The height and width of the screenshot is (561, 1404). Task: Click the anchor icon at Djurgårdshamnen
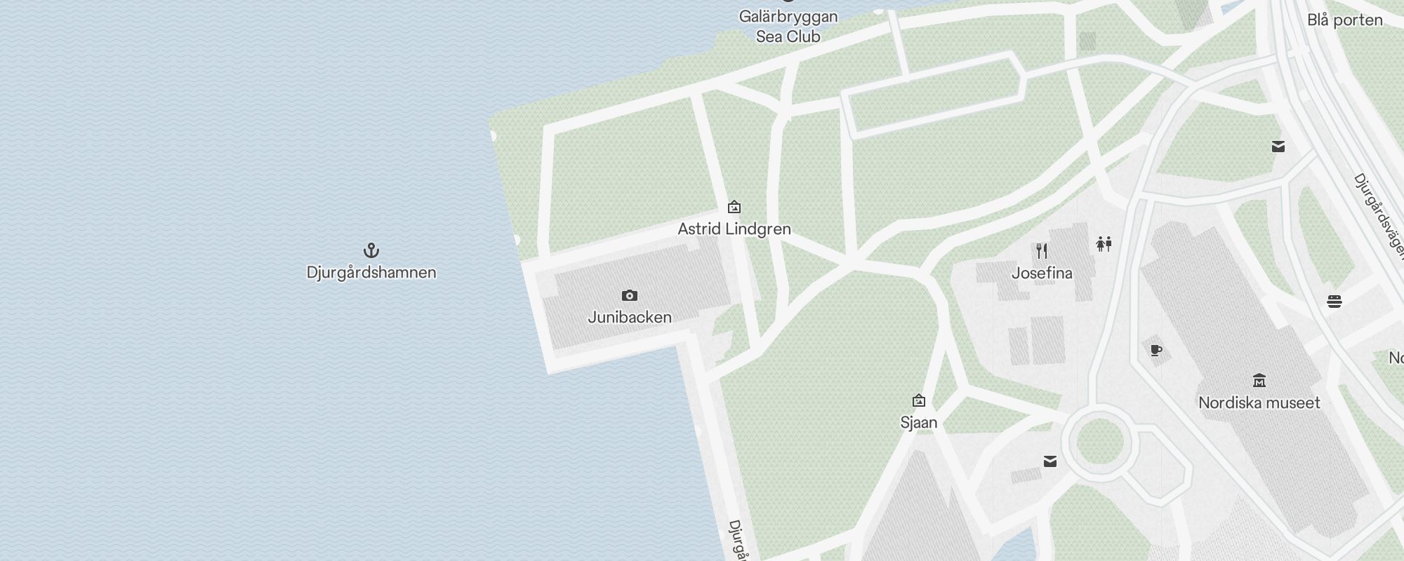pyautogui.click(x=371, y=250)
